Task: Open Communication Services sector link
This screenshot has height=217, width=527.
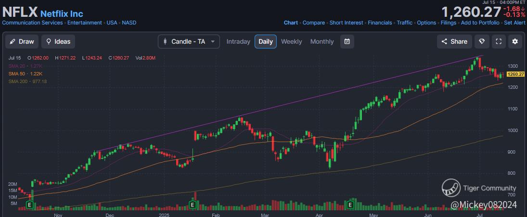Action: tap(32, 23)
